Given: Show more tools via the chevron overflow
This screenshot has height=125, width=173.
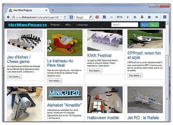Looking at the screenshot, I should (157, 17).
